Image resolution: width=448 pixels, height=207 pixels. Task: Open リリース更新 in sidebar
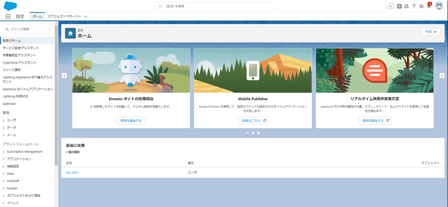(x=12, y=70)
